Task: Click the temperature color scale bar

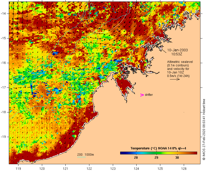Action: click(159, 153)
